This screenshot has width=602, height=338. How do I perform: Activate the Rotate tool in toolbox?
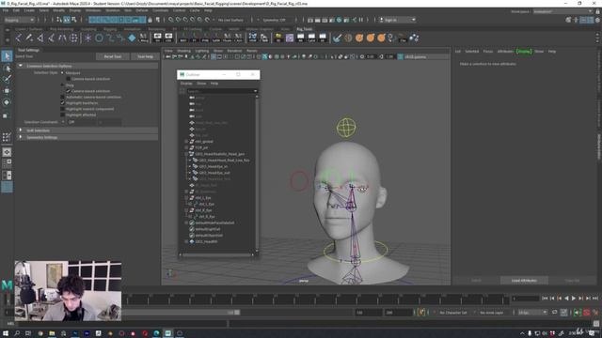click(7, 102)
